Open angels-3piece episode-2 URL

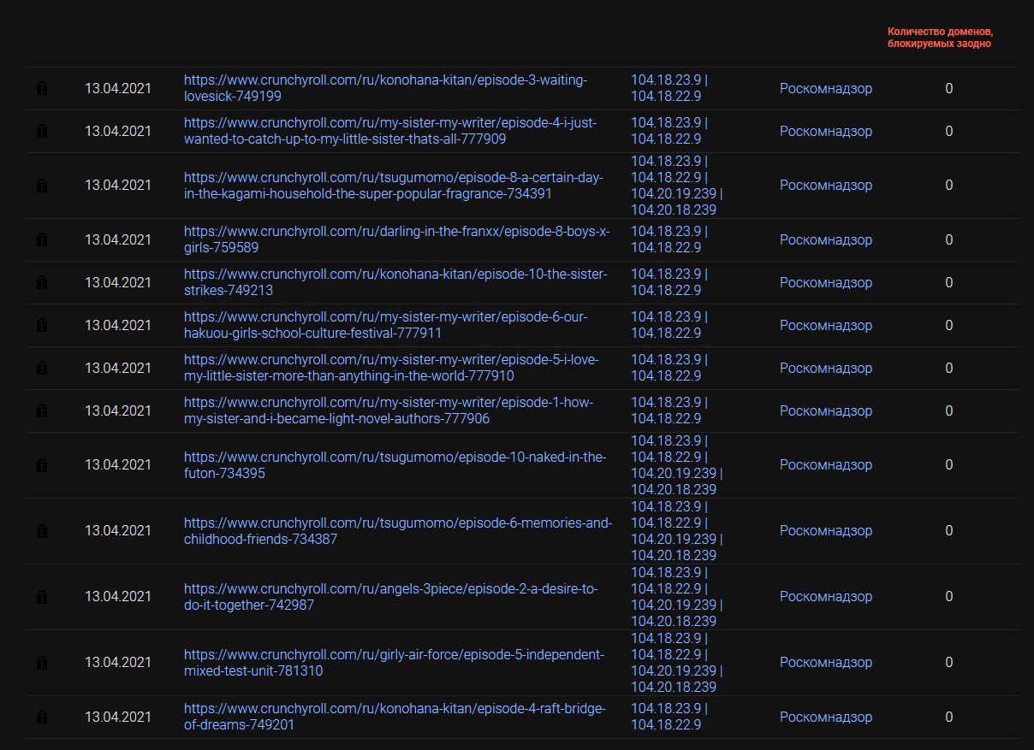pos(391,596)
